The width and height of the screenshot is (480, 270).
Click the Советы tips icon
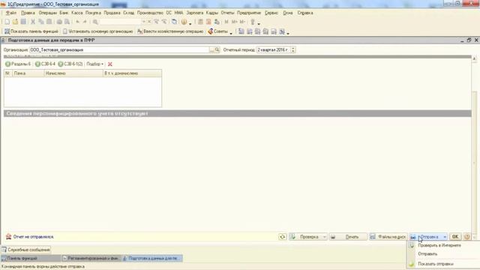pos(210,31)
